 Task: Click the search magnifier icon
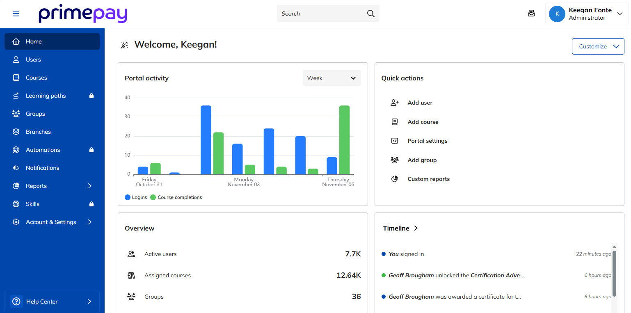(x=370, y=14)
